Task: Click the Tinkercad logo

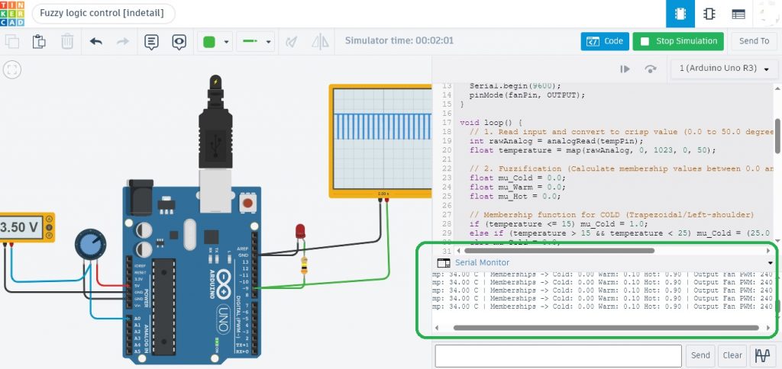Action: tap(12, 14)
